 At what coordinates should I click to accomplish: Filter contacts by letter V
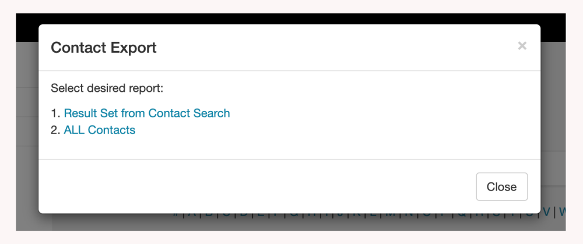546,213
